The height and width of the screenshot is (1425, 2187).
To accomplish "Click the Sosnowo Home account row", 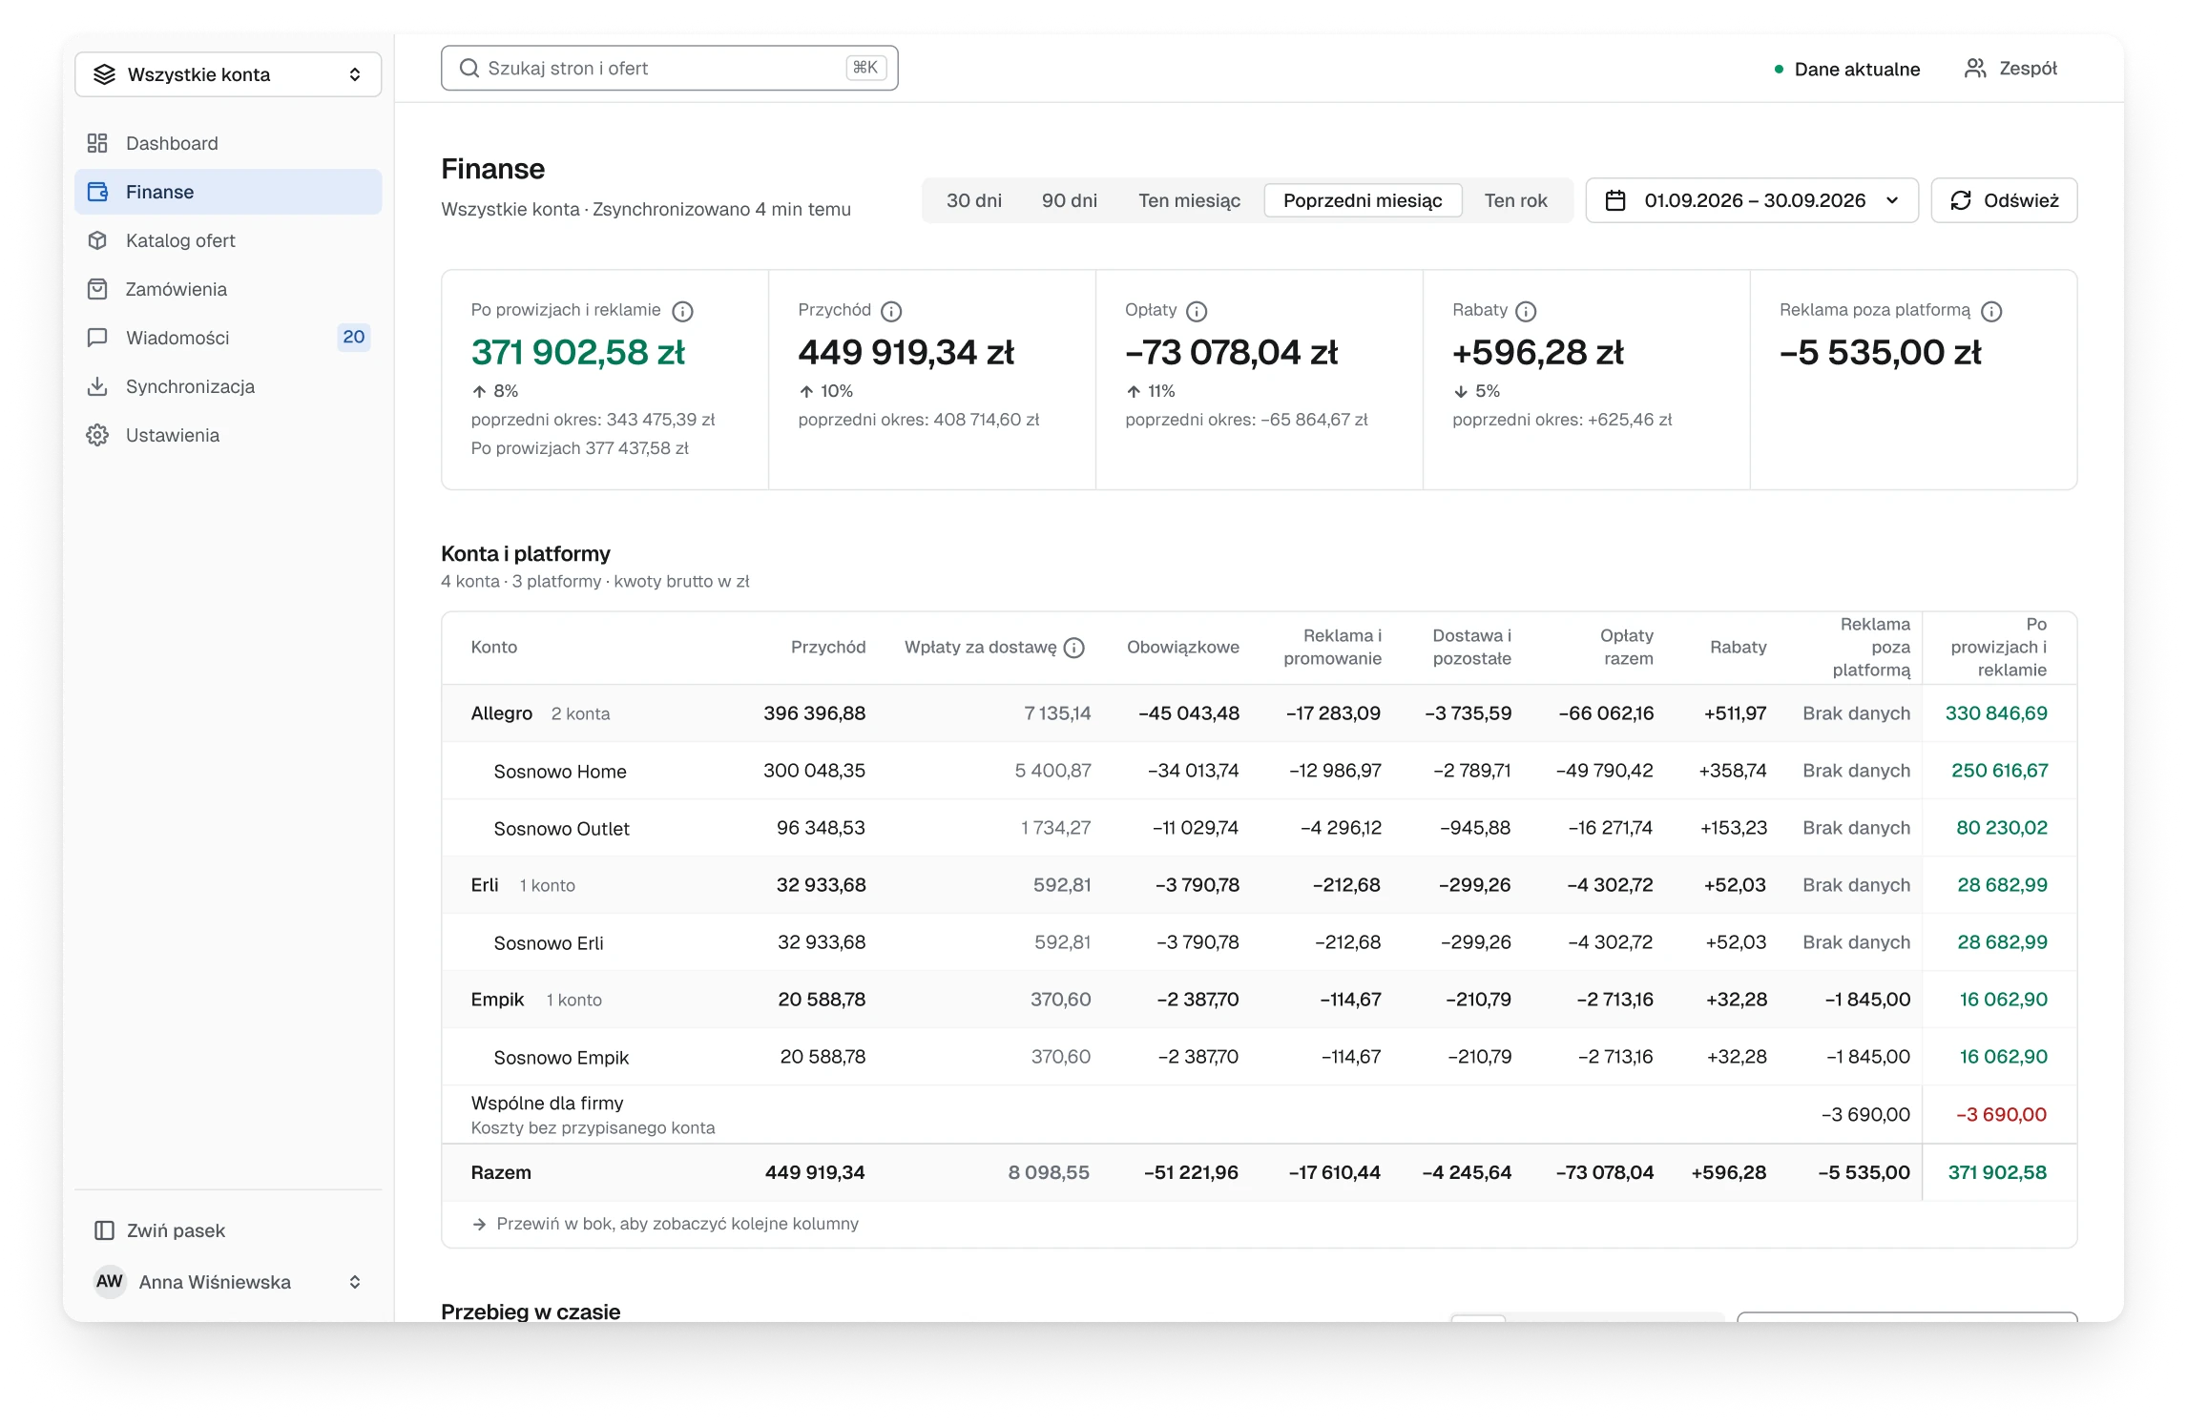I will 1259,771.
